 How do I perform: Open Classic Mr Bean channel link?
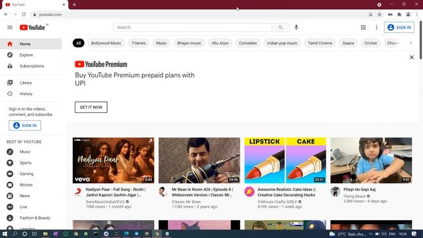coord(186,202)
